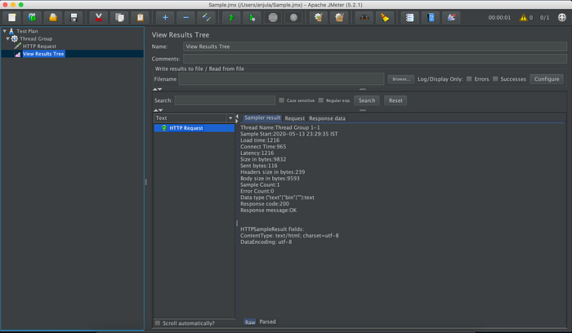Viewport: 572px width, 333px height.
Task: Toggle Scroll automatically checkbox
Action: click(158, 323)
